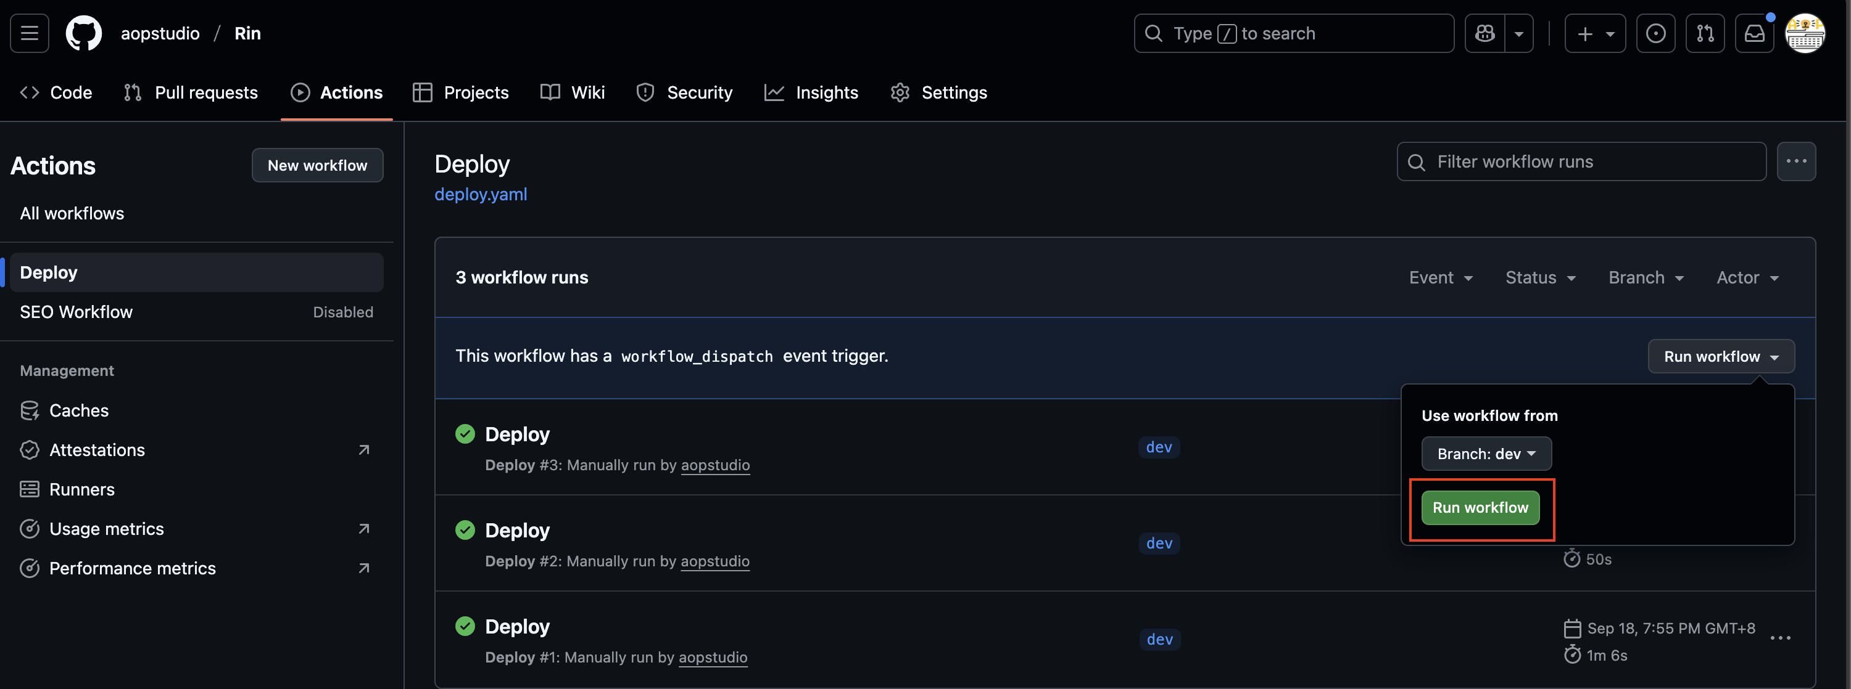Viewport: 1851px width, 689px height.
Task: Click the New workflow button
Action: 318,165
